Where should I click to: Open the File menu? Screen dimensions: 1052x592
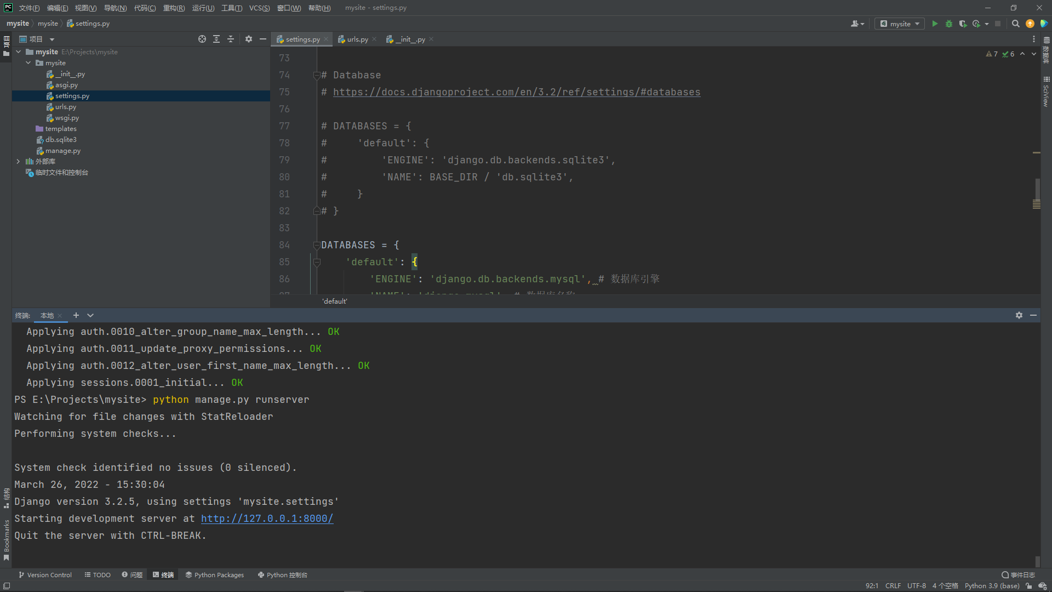(29, 8)
